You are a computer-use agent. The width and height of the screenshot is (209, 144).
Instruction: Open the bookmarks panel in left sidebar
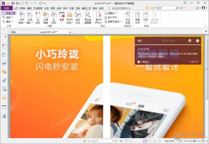4,46
